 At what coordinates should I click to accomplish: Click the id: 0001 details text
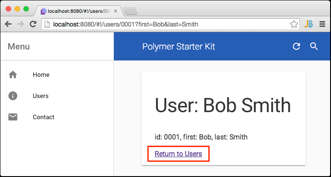201,137
